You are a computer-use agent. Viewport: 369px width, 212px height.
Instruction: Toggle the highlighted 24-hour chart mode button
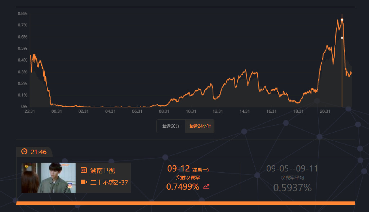click(x=200, y=126)
